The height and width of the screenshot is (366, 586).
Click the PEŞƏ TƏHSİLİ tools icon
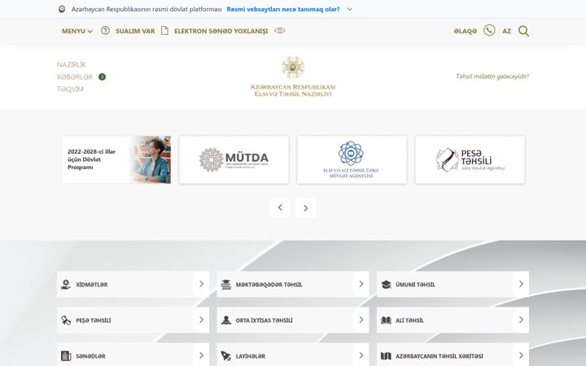[x=66, y=320]
